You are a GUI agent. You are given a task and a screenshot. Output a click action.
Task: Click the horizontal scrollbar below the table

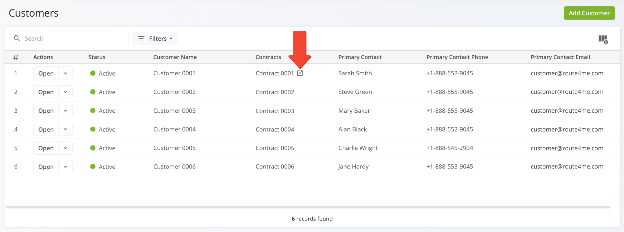click(308, 207)
